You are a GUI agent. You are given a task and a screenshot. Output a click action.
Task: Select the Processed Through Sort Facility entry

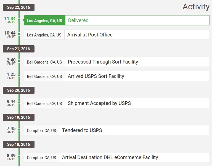(137, 62)
